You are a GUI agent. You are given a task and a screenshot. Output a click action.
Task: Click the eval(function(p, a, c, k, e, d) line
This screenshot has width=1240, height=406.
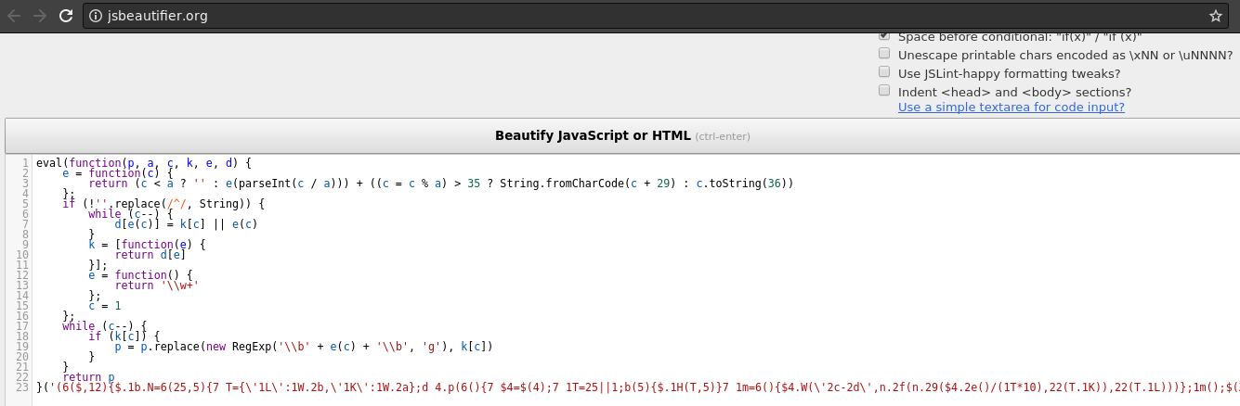tap(144, 163)
